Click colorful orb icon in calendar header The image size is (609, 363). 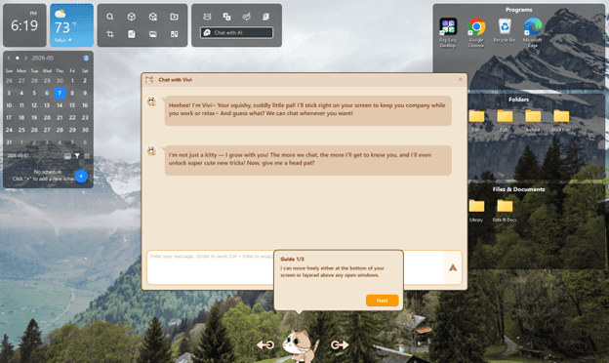coord(86,58)
